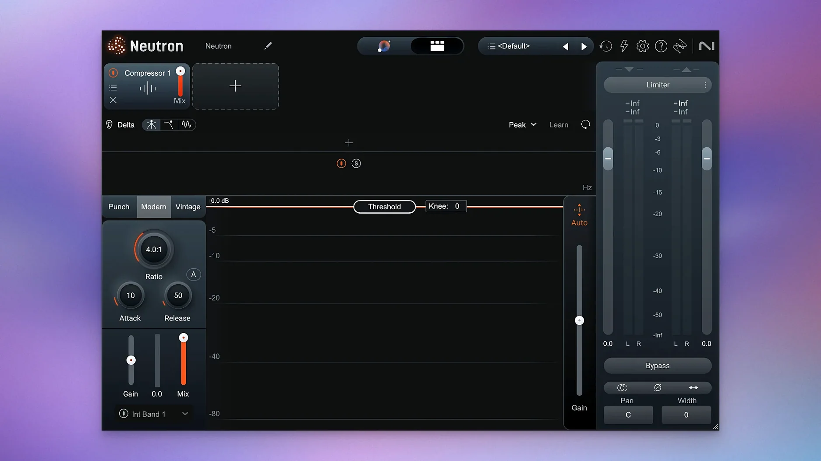Expand the Int Band 1 sidechain dropdown
Viewport: 821px width, 461px height.
(185, 414)
